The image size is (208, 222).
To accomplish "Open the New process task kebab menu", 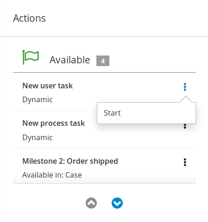I will pyautogui.click(x=185, y=126).
